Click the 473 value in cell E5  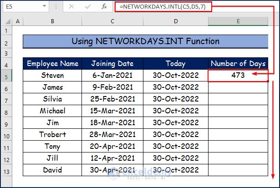(x=238, y=76)
